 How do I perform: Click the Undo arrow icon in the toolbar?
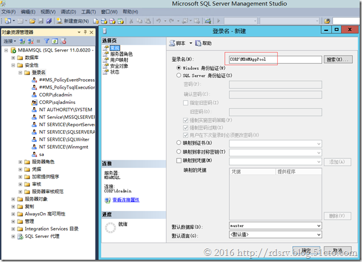pos(159,21)
